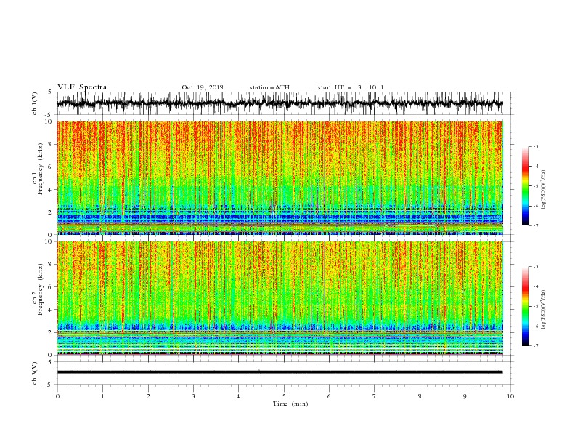This screenshot has height=445, width=575.
Task: Click the time axis tick label '10'
Action: click(x=510, y=396)
